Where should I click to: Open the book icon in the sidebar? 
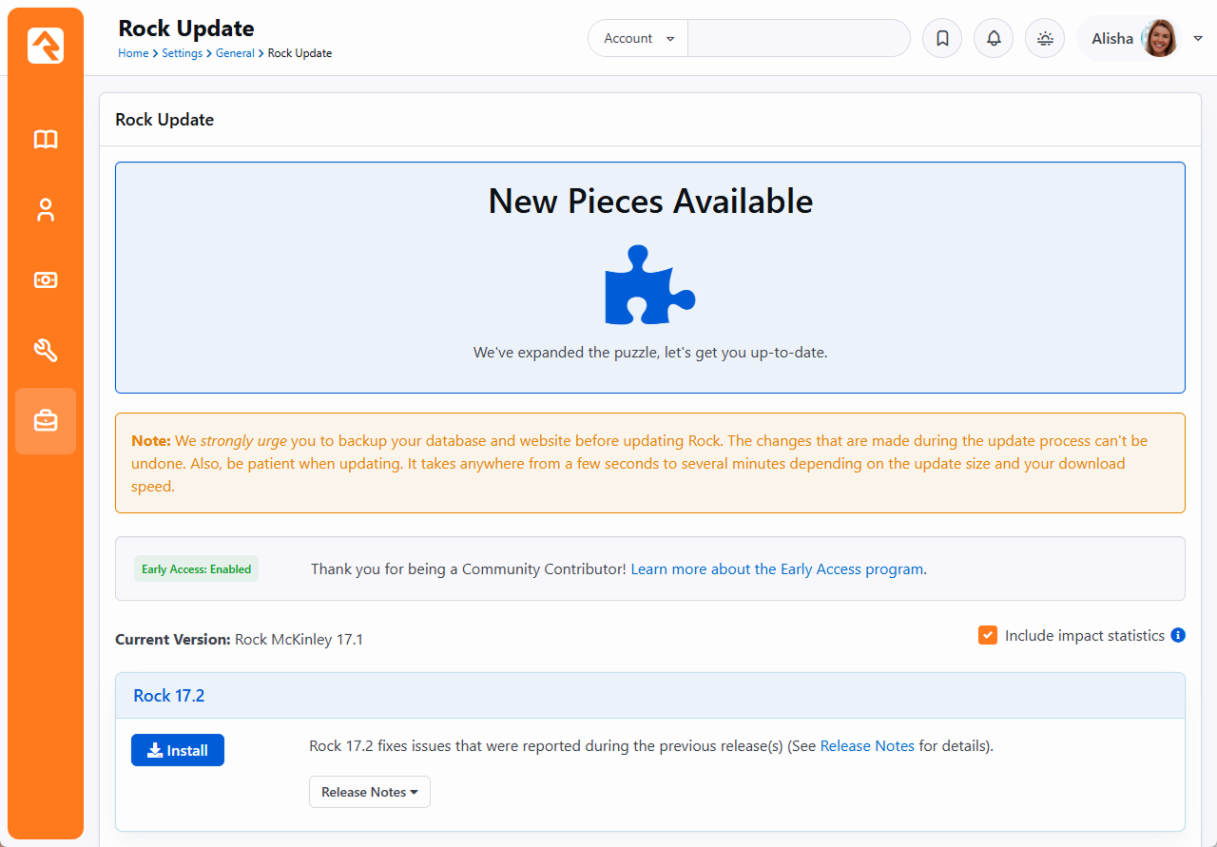[46, 140]
